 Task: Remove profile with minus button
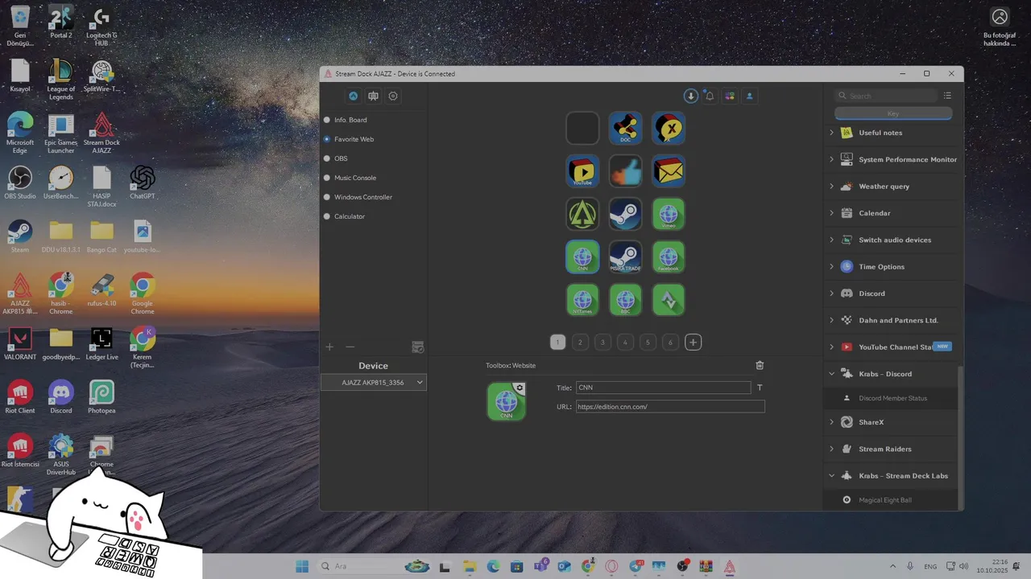click(x=350, y=347)
